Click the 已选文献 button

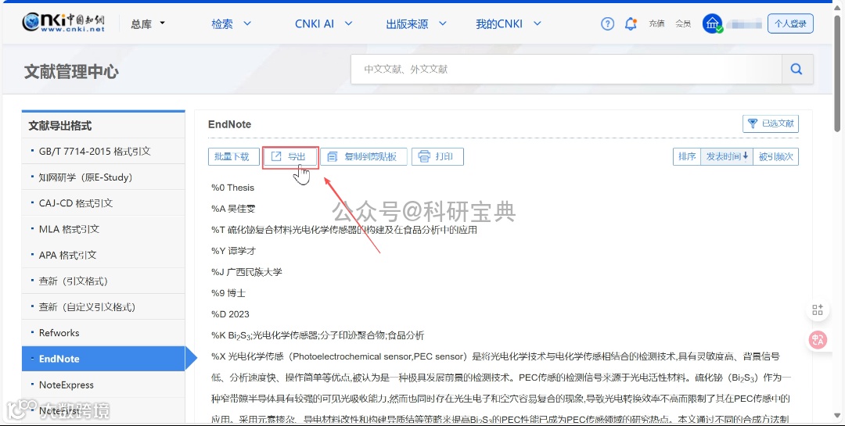[771, 124]
